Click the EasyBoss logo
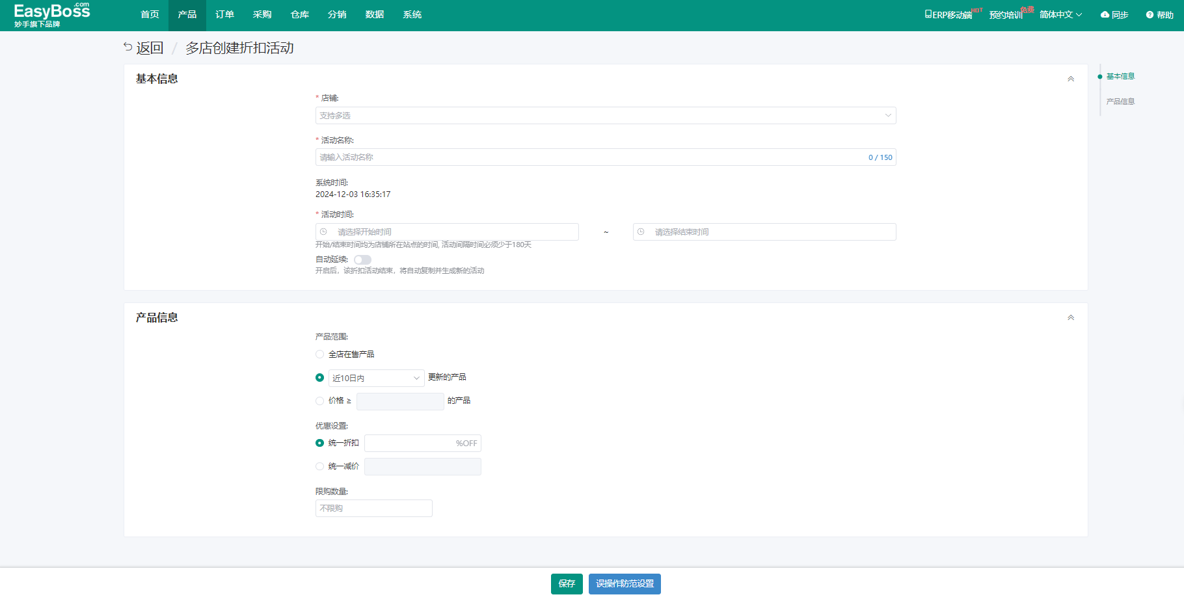 click(x=51, y=15)
